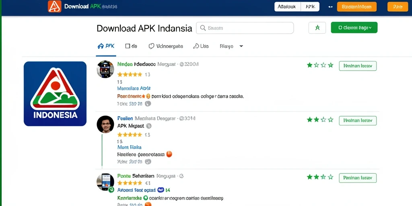
Task: Expand the Biayo dropdown arrow
Action: click(x=241, y=46)
